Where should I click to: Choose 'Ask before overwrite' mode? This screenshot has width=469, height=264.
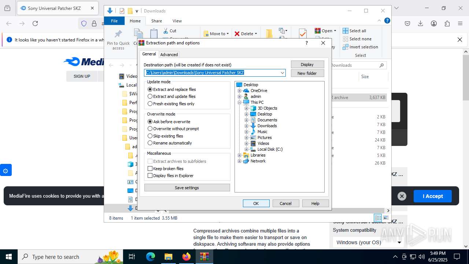150,122
